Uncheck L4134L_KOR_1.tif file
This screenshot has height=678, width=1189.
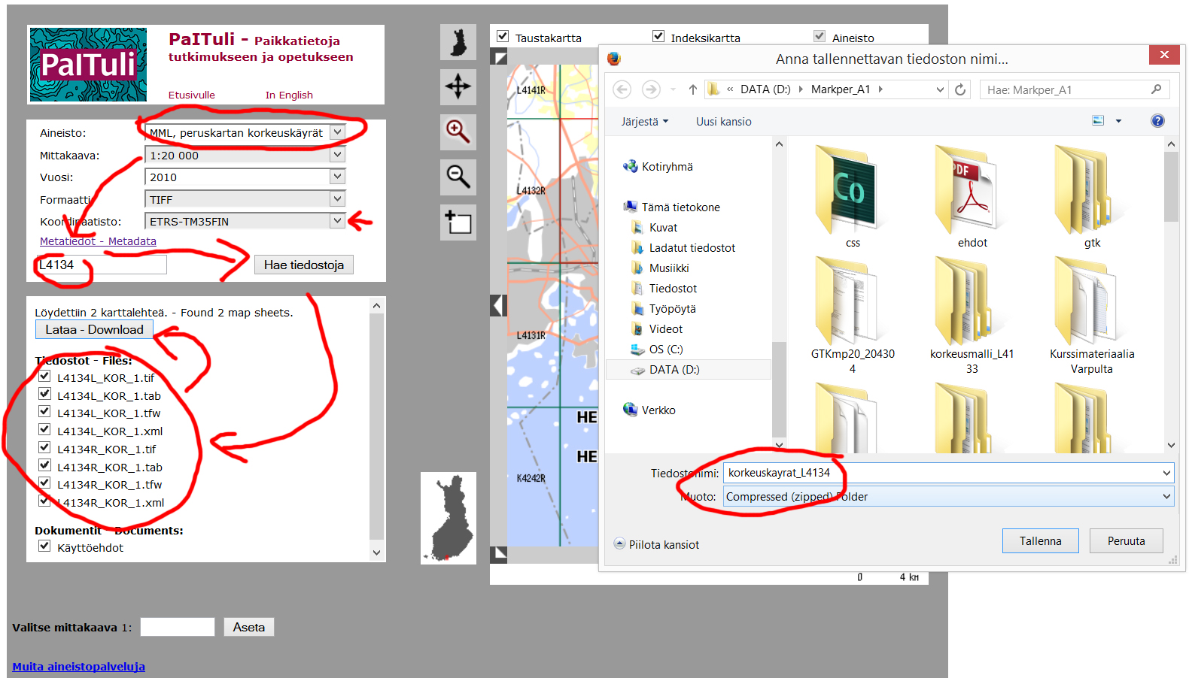pos(44,376)
